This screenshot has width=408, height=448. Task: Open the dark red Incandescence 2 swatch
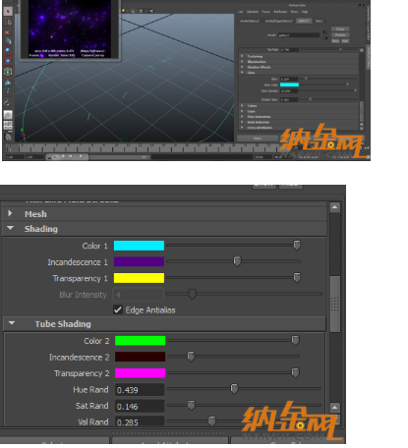point(141,357)
